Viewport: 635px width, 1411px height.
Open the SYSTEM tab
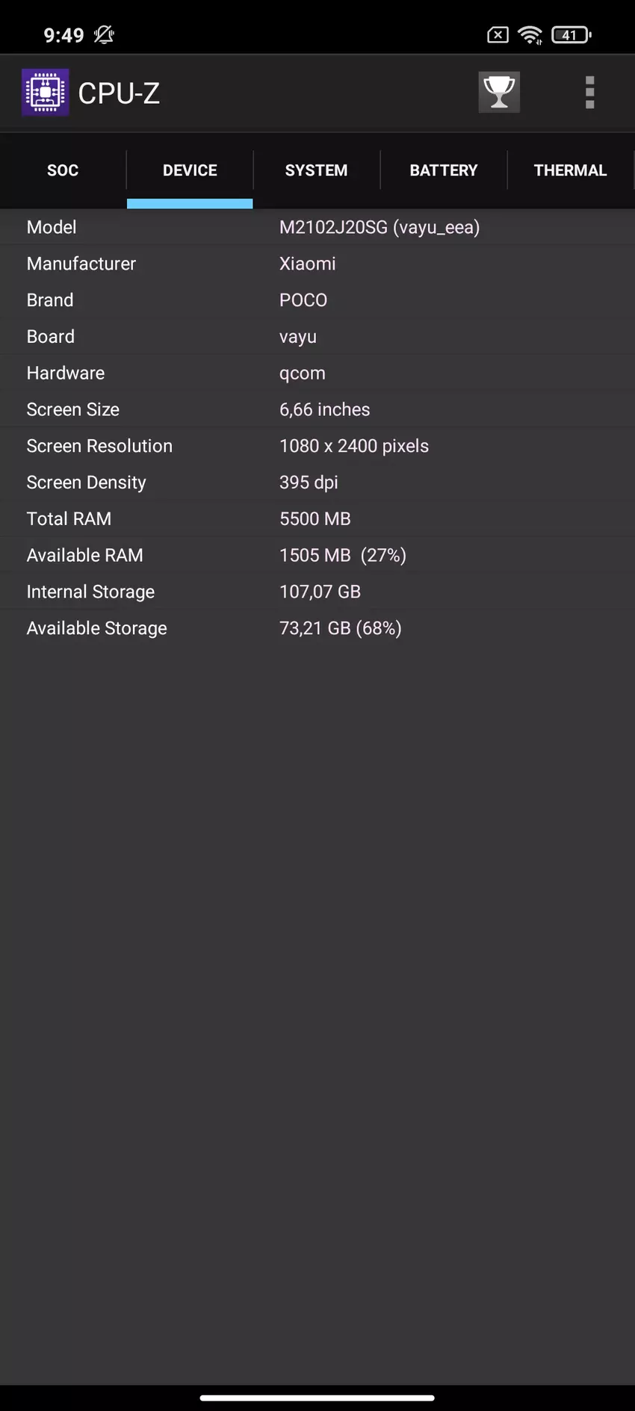click(316, 170)
